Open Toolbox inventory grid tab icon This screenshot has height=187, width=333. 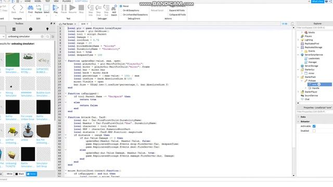click(14, 29)
